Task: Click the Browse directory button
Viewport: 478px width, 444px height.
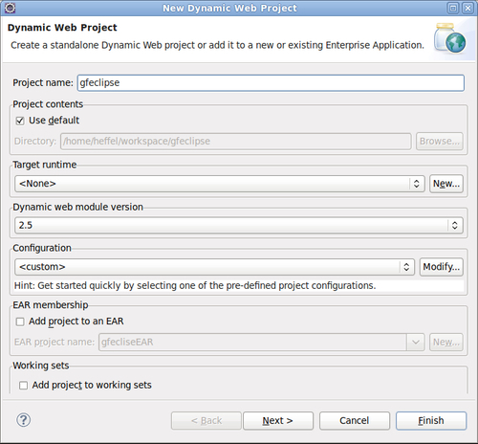Action: (440, 142)
